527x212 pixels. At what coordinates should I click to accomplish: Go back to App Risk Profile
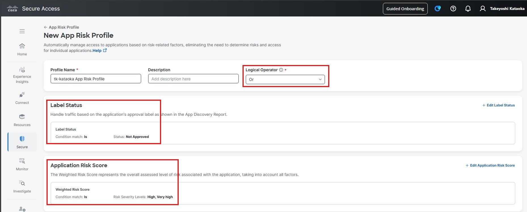[61, 27]
